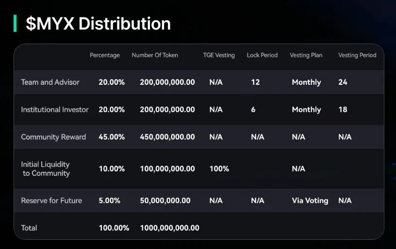Select the 100% TGE Vesting cell
The width and height of the screenshot is (396, 249).
click(x=219, y=169)
